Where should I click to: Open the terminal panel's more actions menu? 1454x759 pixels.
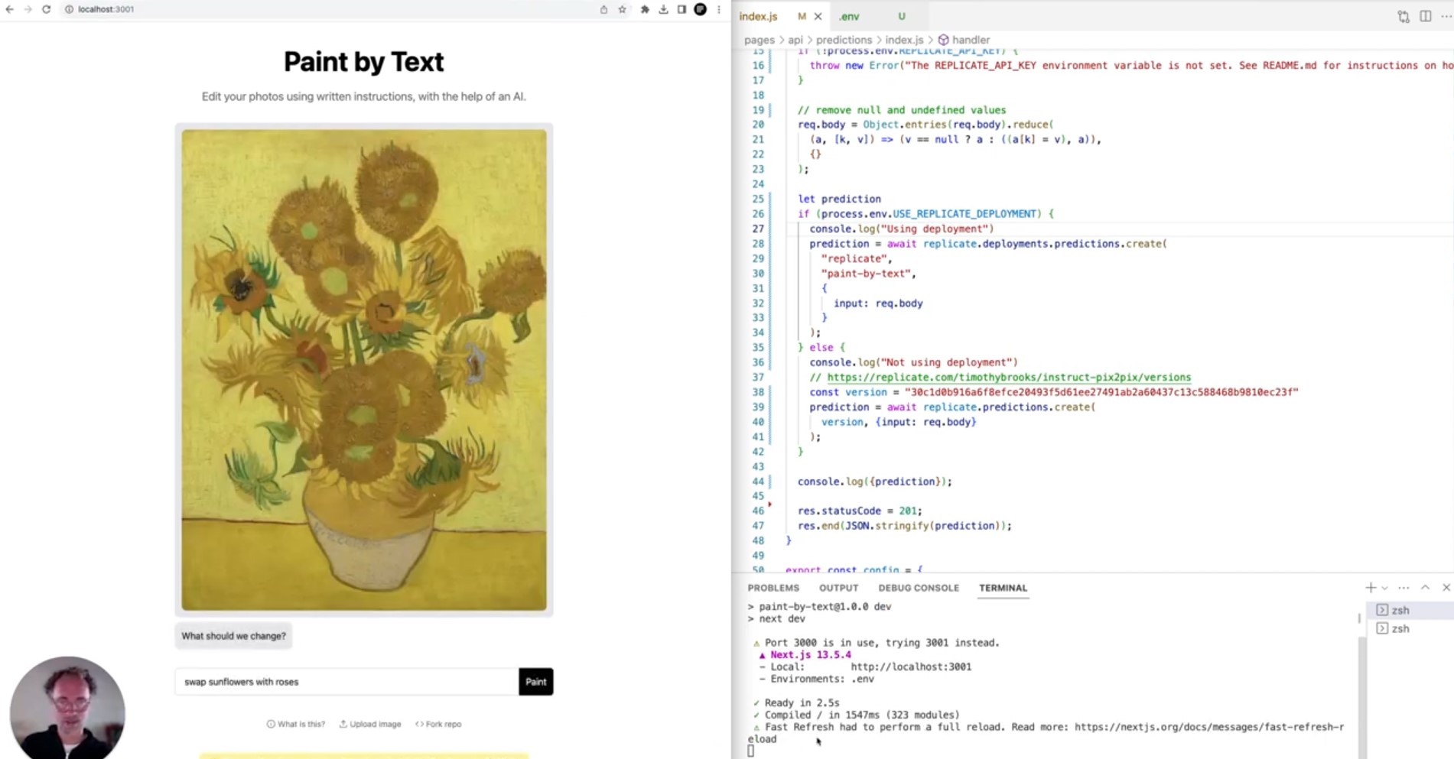click(x=1404, y=588)
